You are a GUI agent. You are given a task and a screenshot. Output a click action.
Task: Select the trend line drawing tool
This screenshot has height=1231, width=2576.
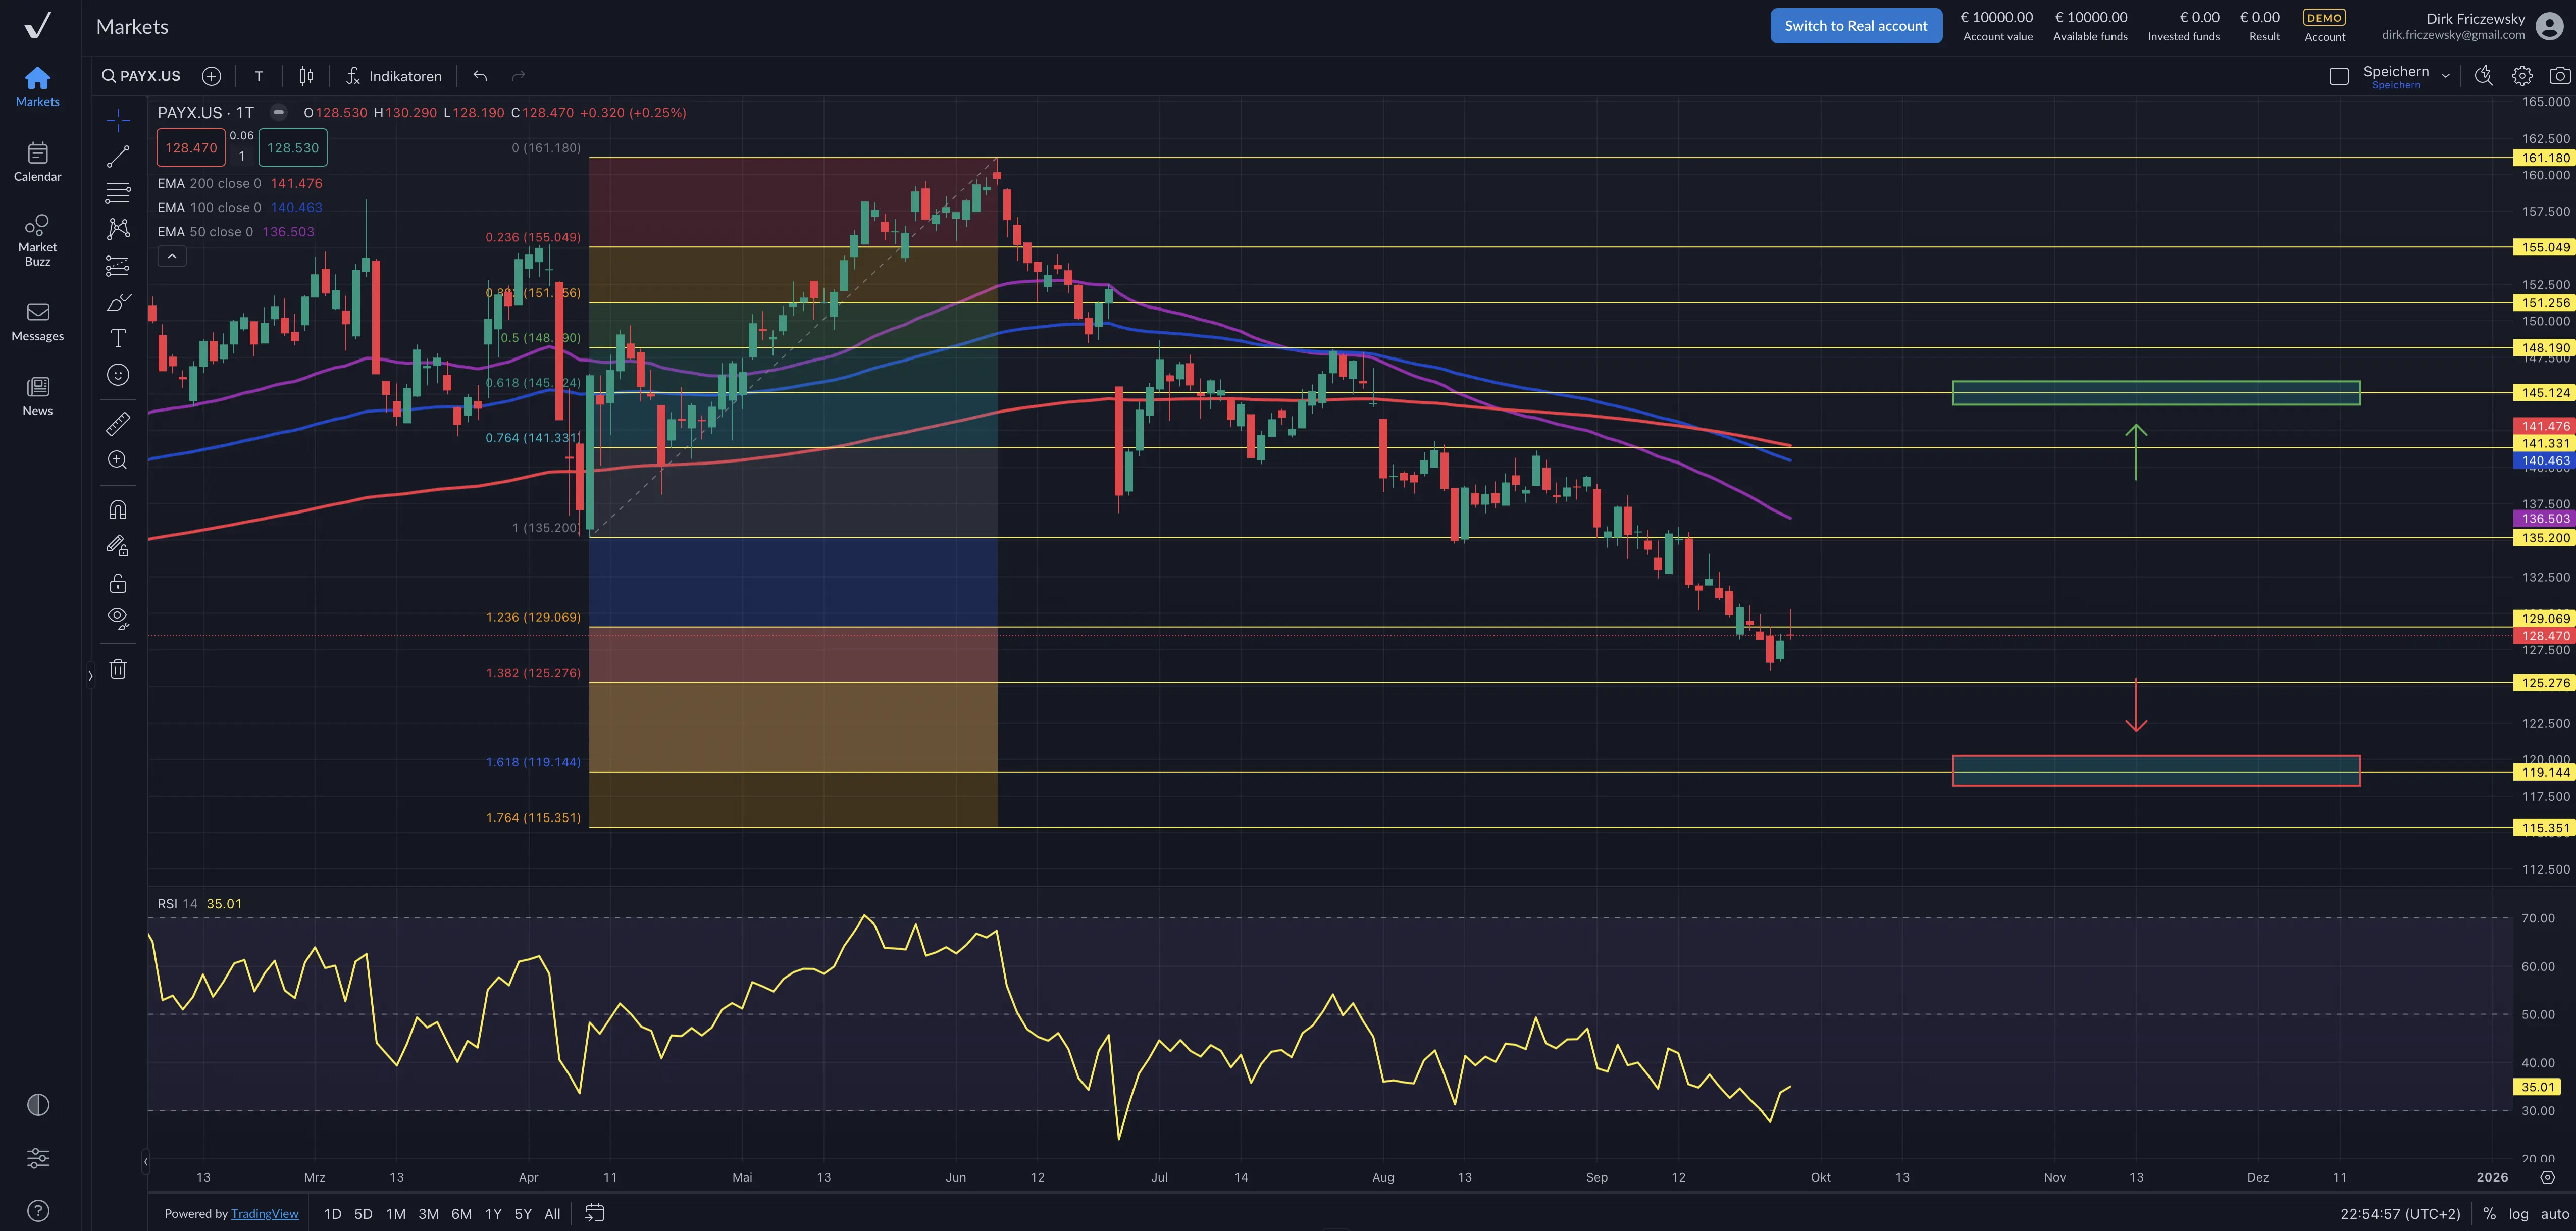(118, 156)
